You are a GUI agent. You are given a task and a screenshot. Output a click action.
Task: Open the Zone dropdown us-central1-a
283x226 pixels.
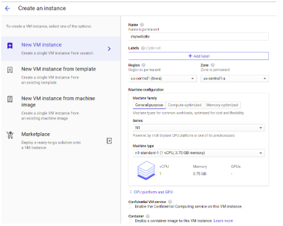[235, 79]
